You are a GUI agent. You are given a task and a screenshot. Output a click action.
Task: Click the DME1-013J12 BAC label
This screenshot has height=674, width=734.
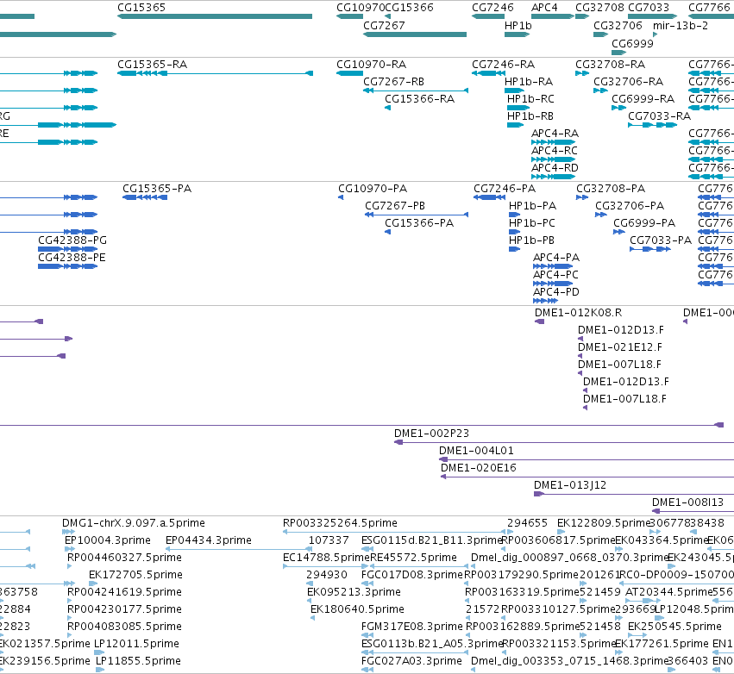[570, 485]
